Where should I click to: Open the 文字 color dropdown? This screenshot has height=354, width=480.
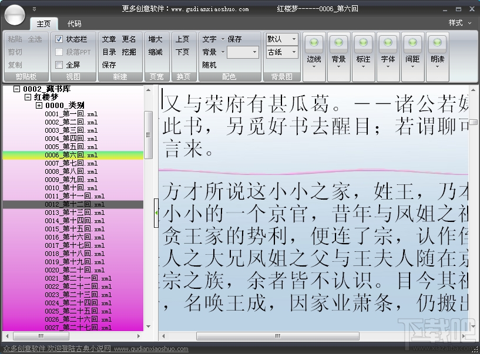click(x=223, y=39)
